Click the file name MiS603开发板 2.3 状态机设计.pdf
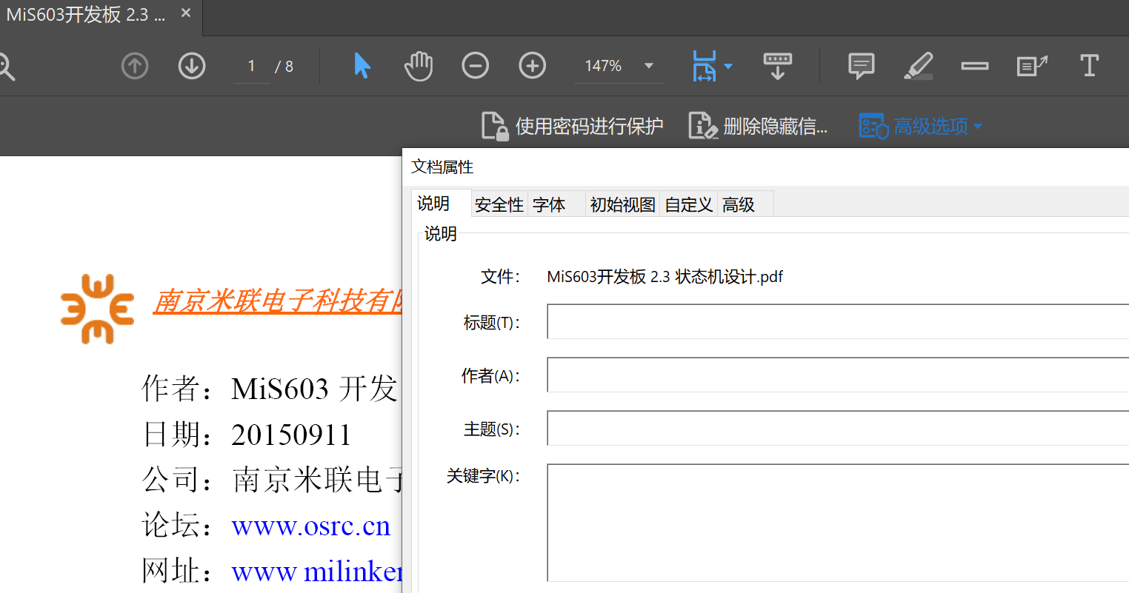 (665, 277)
